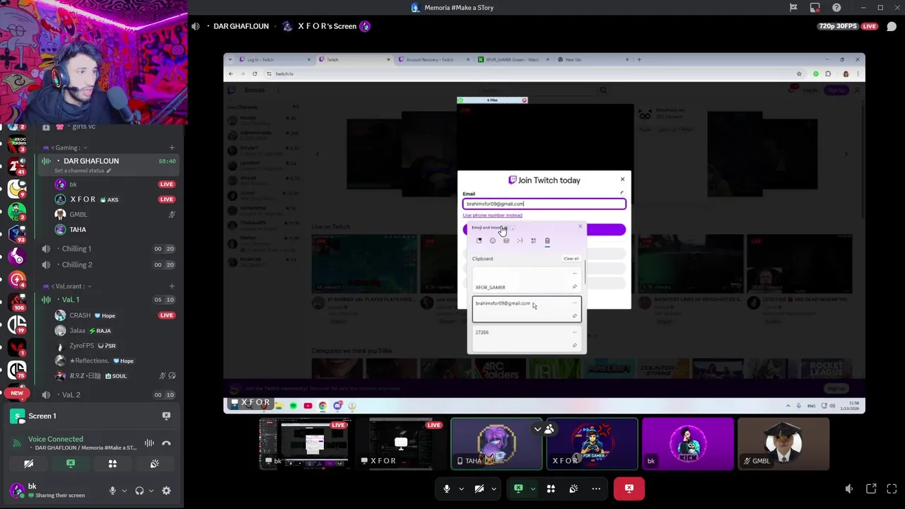Select bk's live stream thumbnail
This screenshot has width=905, height=509.
click(x=305, y=444)
